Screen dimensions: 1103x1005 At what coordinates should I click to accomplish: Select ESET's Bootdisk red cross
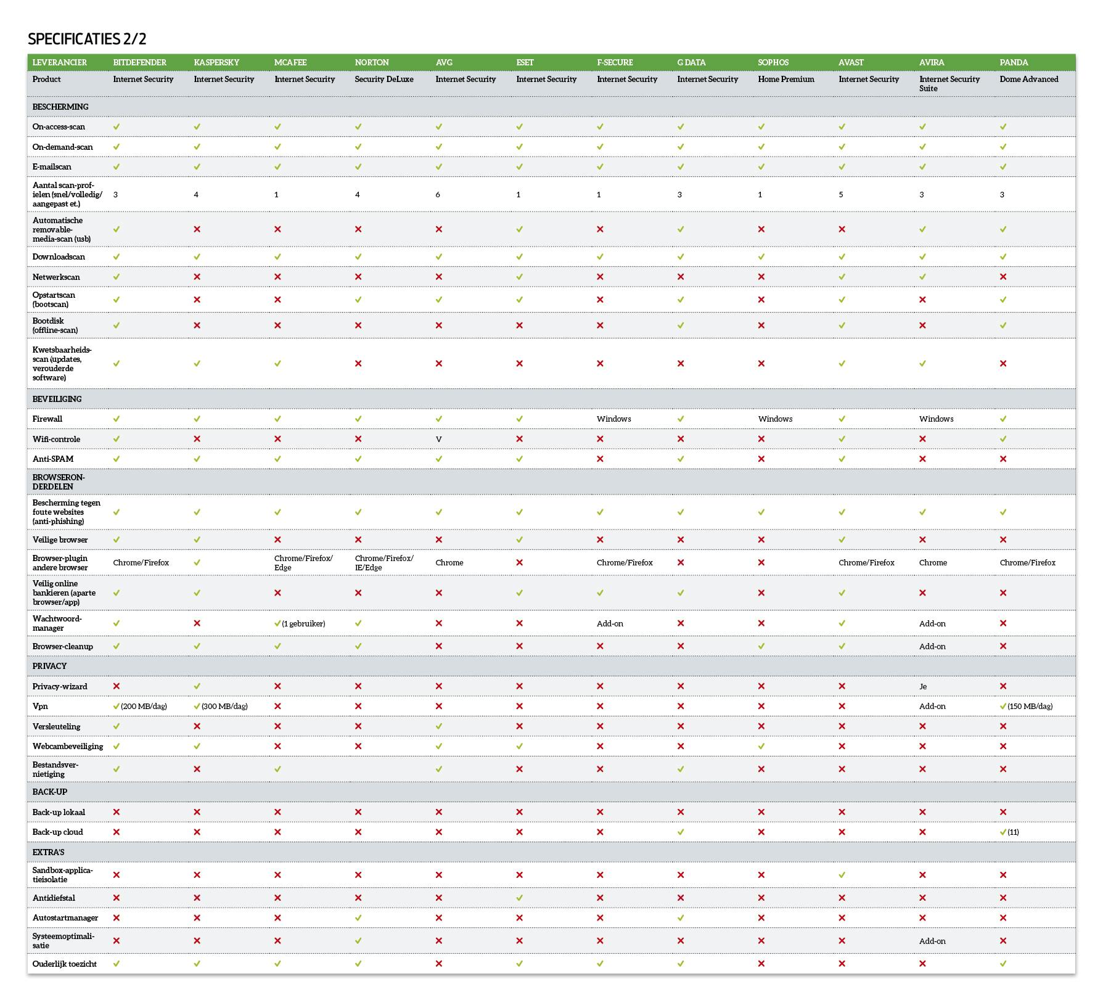click(x=520, y=325)
